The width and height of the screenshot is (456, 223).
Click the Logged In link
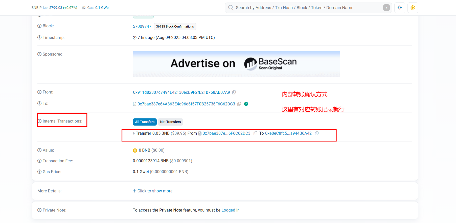click(x=230, y=210)
